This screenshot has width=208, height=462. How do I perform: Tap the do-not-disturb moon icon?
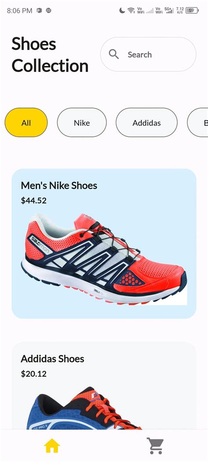pos(122,11)
